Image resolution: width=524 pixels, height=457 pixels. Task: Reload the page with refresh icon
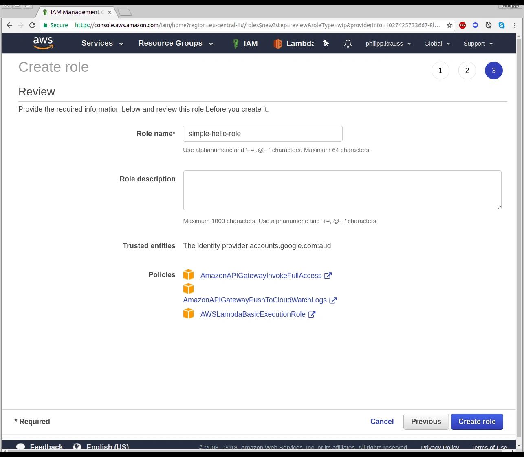[x=32, y=25]
